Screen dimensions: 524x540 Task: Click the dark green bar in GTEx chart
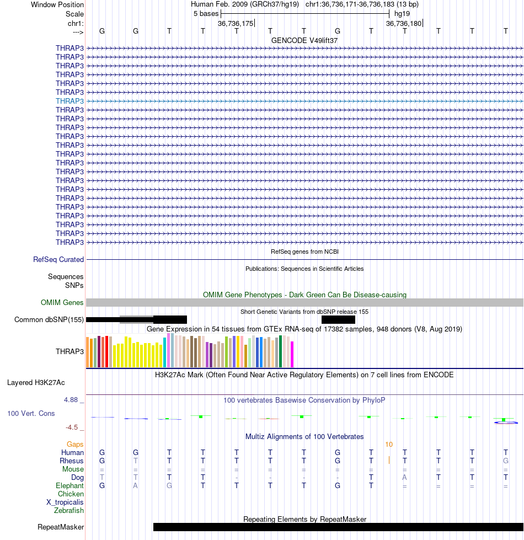point(280,351)
